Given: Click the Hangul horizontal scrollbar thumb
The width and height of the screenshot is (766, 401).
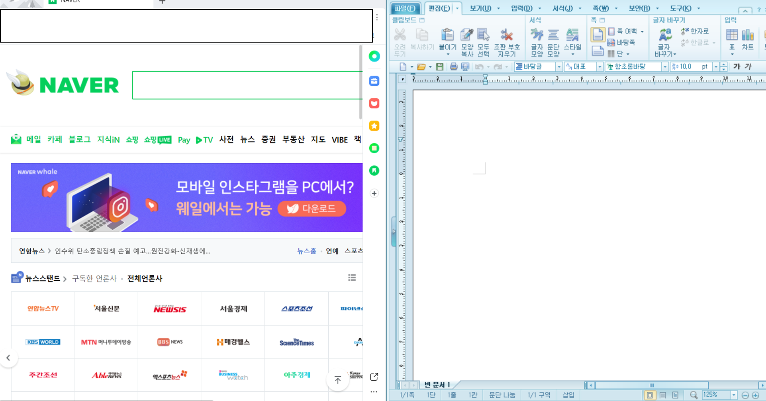Looking at the screenshot, I should [x=652, y=385].
